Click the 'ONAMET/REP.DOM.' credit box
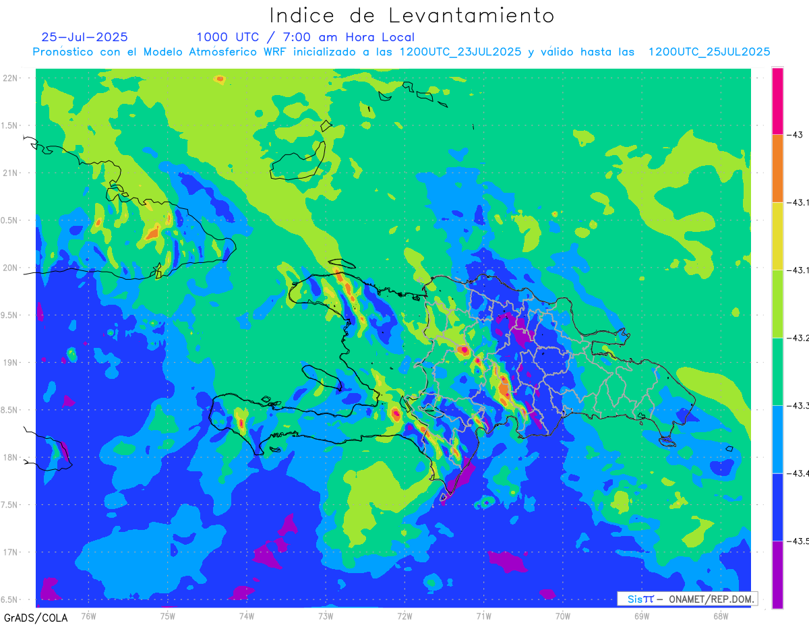The image size is (809, 625). coord(688,599)
